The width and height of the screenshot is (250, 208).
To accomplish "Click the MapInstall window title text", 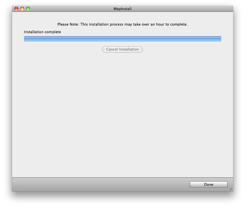I will coord(122,9).
